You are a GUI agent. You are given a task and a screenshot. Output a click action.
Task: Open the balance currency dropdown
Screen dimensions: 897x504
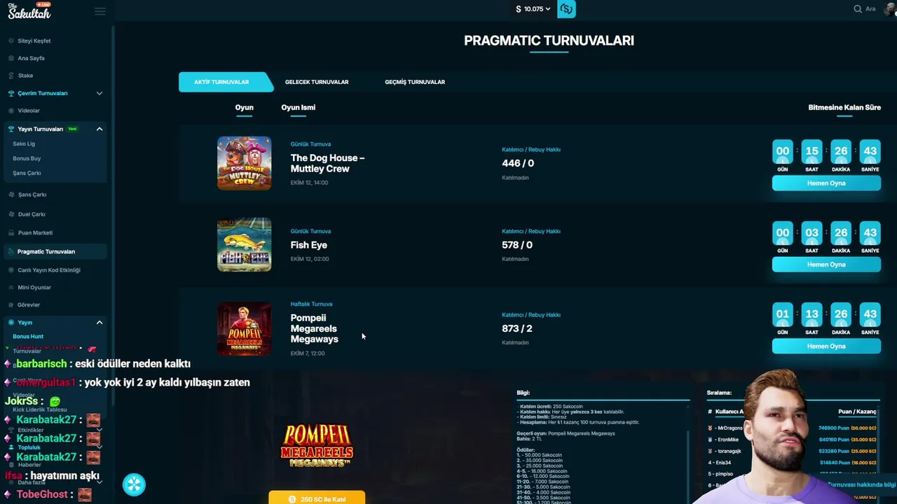pos(533,9)
